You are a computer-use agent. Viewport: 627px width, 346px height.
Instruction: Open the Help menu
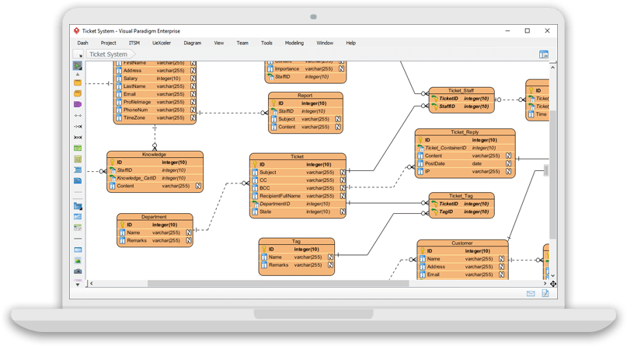(350, 43)
